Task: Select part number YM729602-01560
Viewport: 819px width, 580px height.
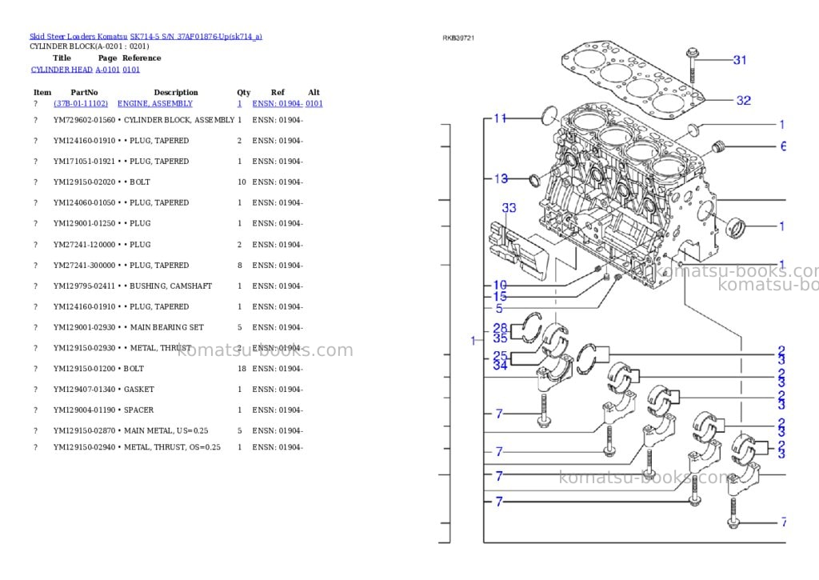Action: pyautogui.click(x=84, y=120)
